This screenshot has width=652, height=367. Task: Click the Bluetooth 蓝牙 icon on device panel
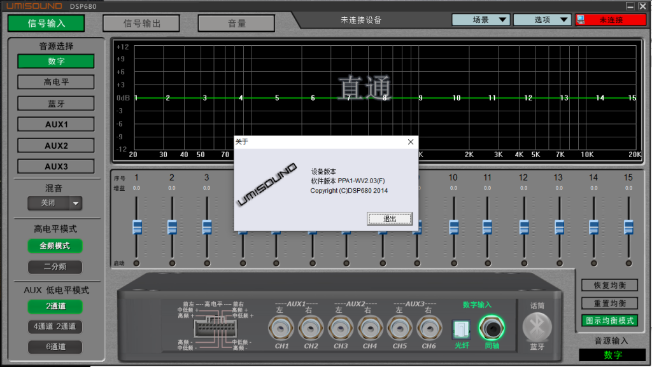click(537, 327)
